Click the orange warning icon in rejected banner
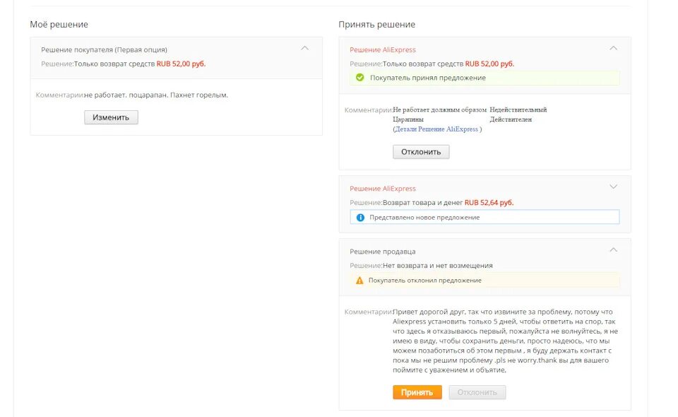Screen dimensions: 678x417 pos(359,281)
